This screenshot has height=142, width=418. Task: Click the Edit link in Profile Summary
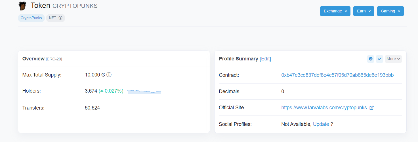tap(265, 59)
